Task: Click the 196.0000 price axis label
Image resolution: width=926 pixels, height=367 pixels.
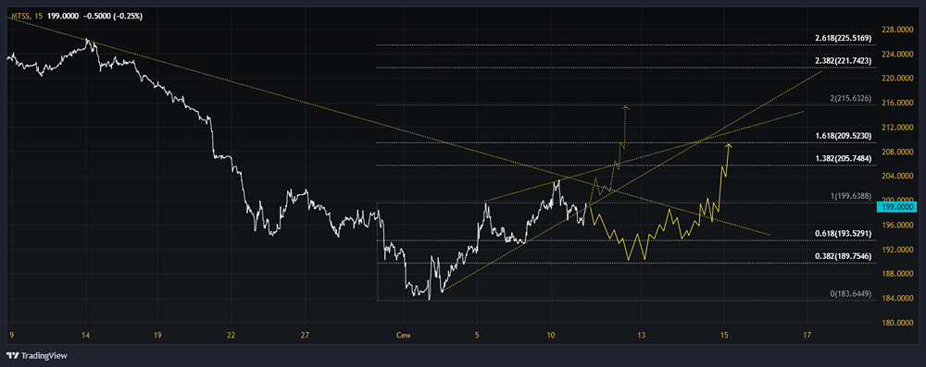Action: 897,225
